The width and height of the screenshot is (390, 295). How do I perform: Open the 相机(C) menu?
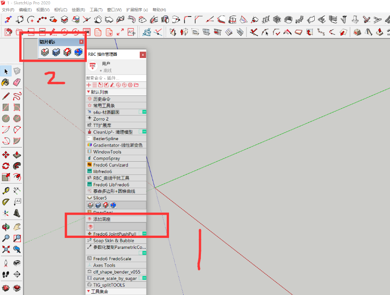pyautogui.click(x=61, y=10)
